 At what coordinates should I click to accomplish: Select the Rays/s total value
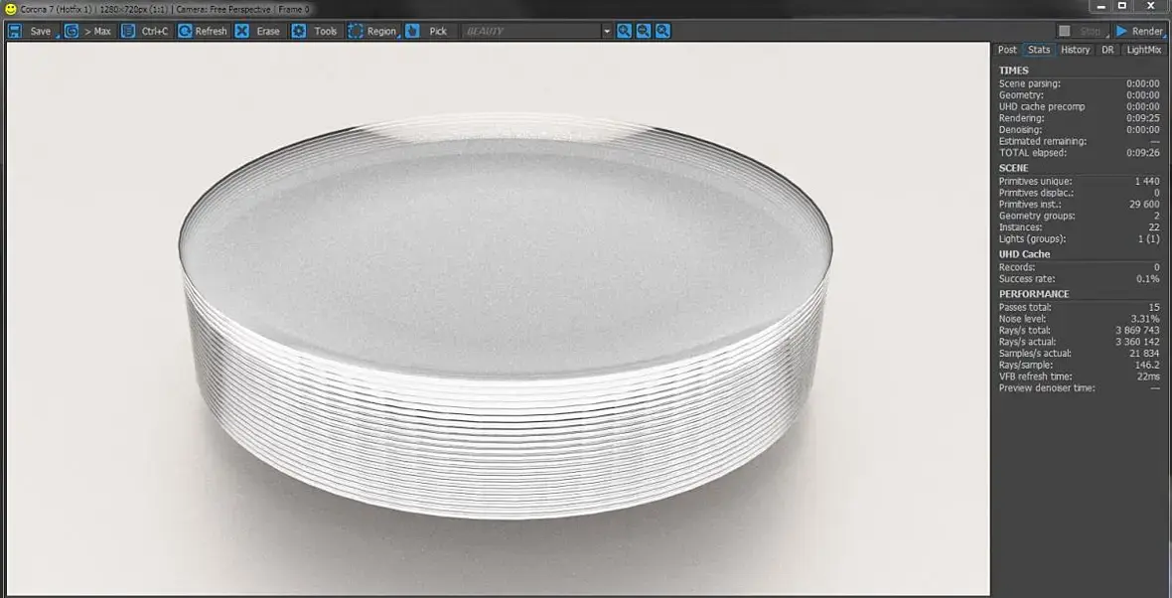click(1138, 331)
